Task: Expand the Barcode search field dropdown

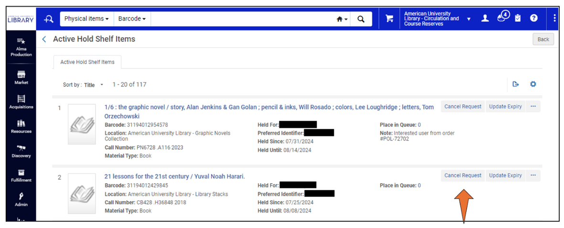Action: [132, 19]
